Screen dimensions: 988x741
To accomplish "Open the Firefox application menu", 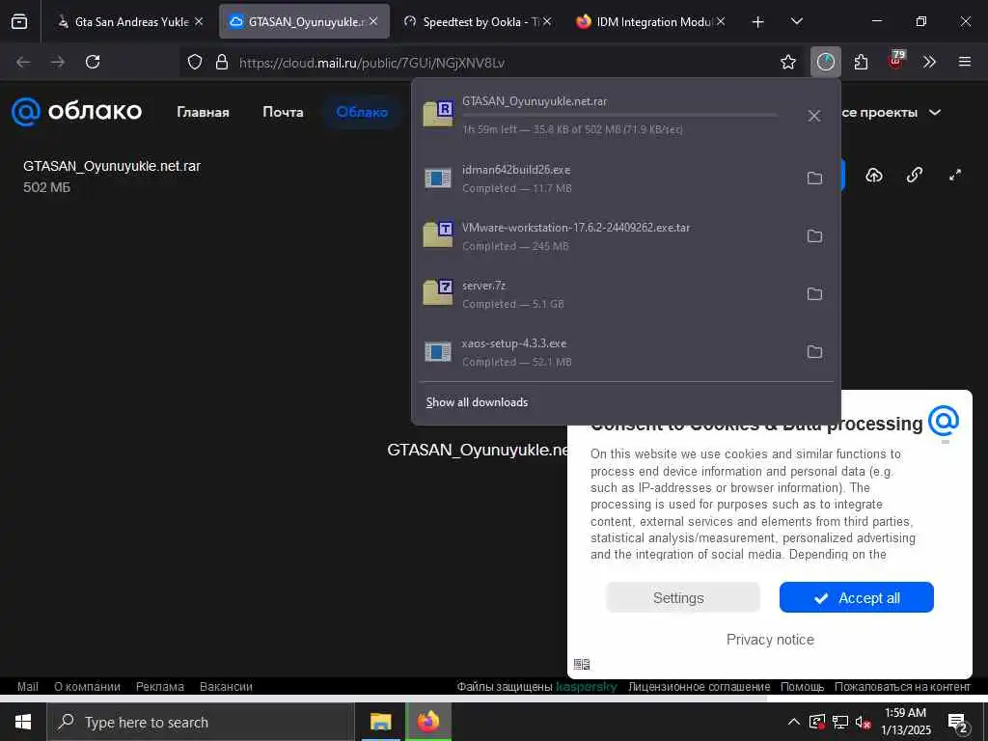I will tap(965, 62).
